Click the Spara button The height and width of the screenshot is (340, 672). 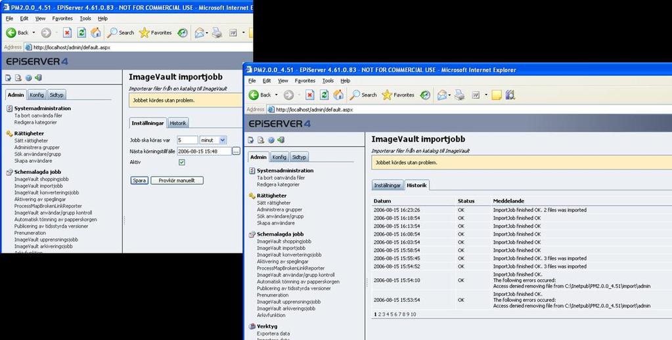coord(139,181)
